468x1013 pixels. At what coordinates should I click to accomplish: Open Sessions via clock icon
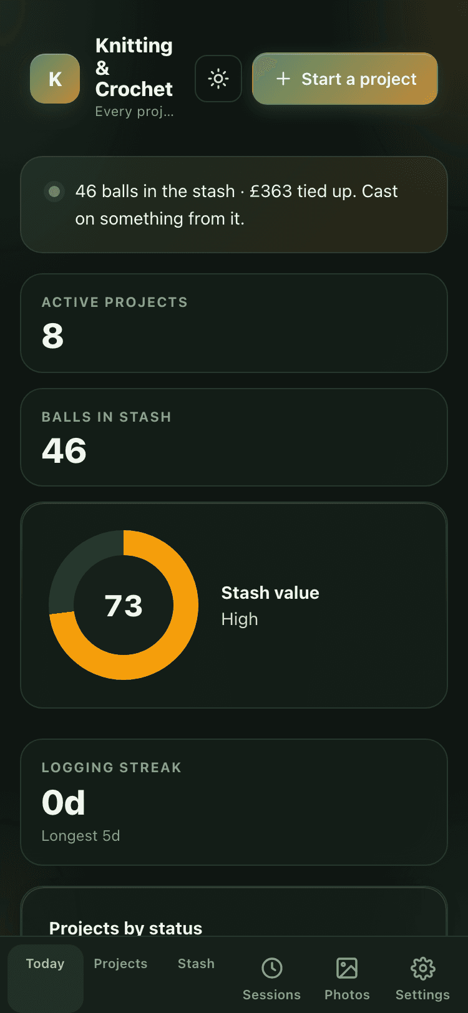coord(272,968)
